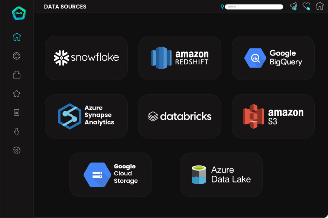This screenshot has height=218, width=328.
Task: Choose the Amazon Redshift data source
Action: tap(180, 58)
